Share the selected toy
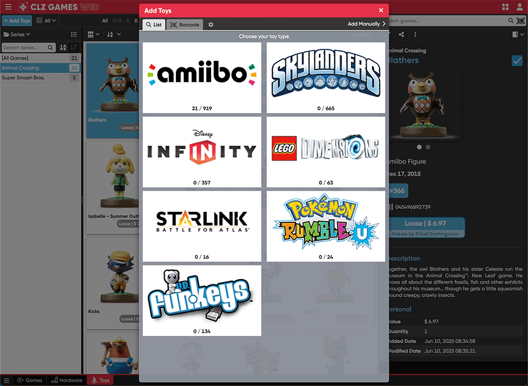 tap(401, 34)
